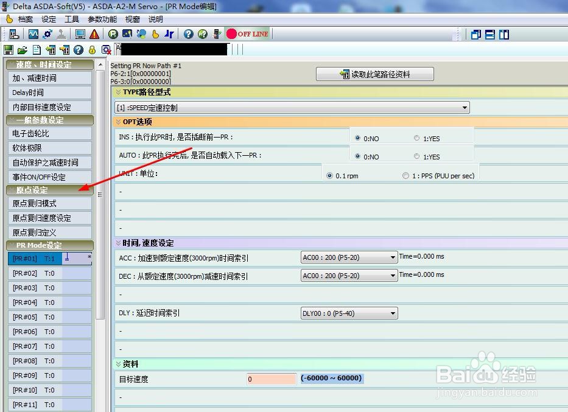Click the green circle P icon

pos(113,35)
